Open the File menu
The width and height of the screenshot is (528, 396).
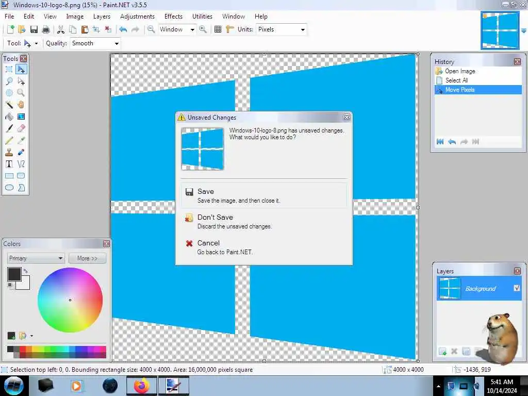[x=9, y=16]
